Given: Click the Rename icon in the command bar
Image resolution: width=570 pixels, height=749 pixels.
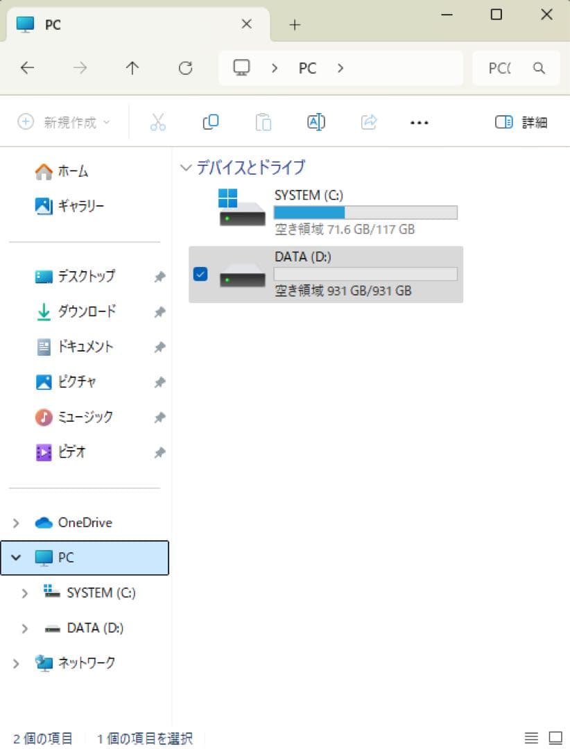Looking at the screenshot, I should pyautogui.click(x=316, y=122).
